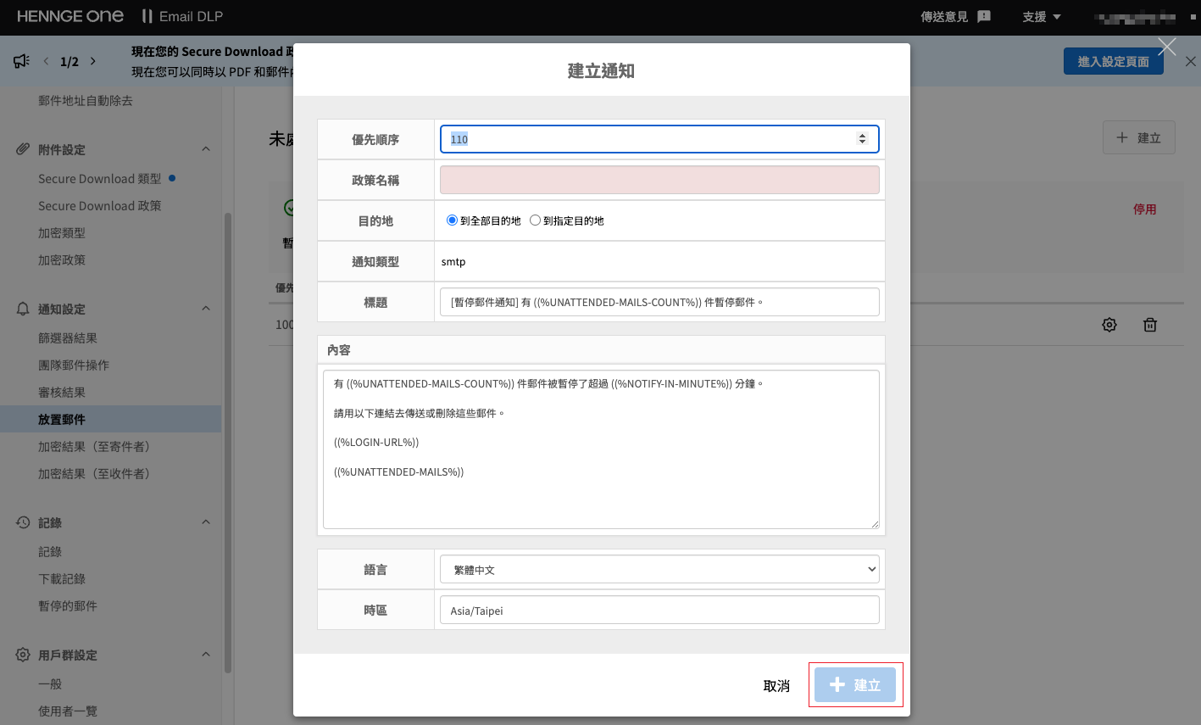Click the 時區 Asia/Taipei field
This screenshot has height=725, width=1201.
point(659,611)
